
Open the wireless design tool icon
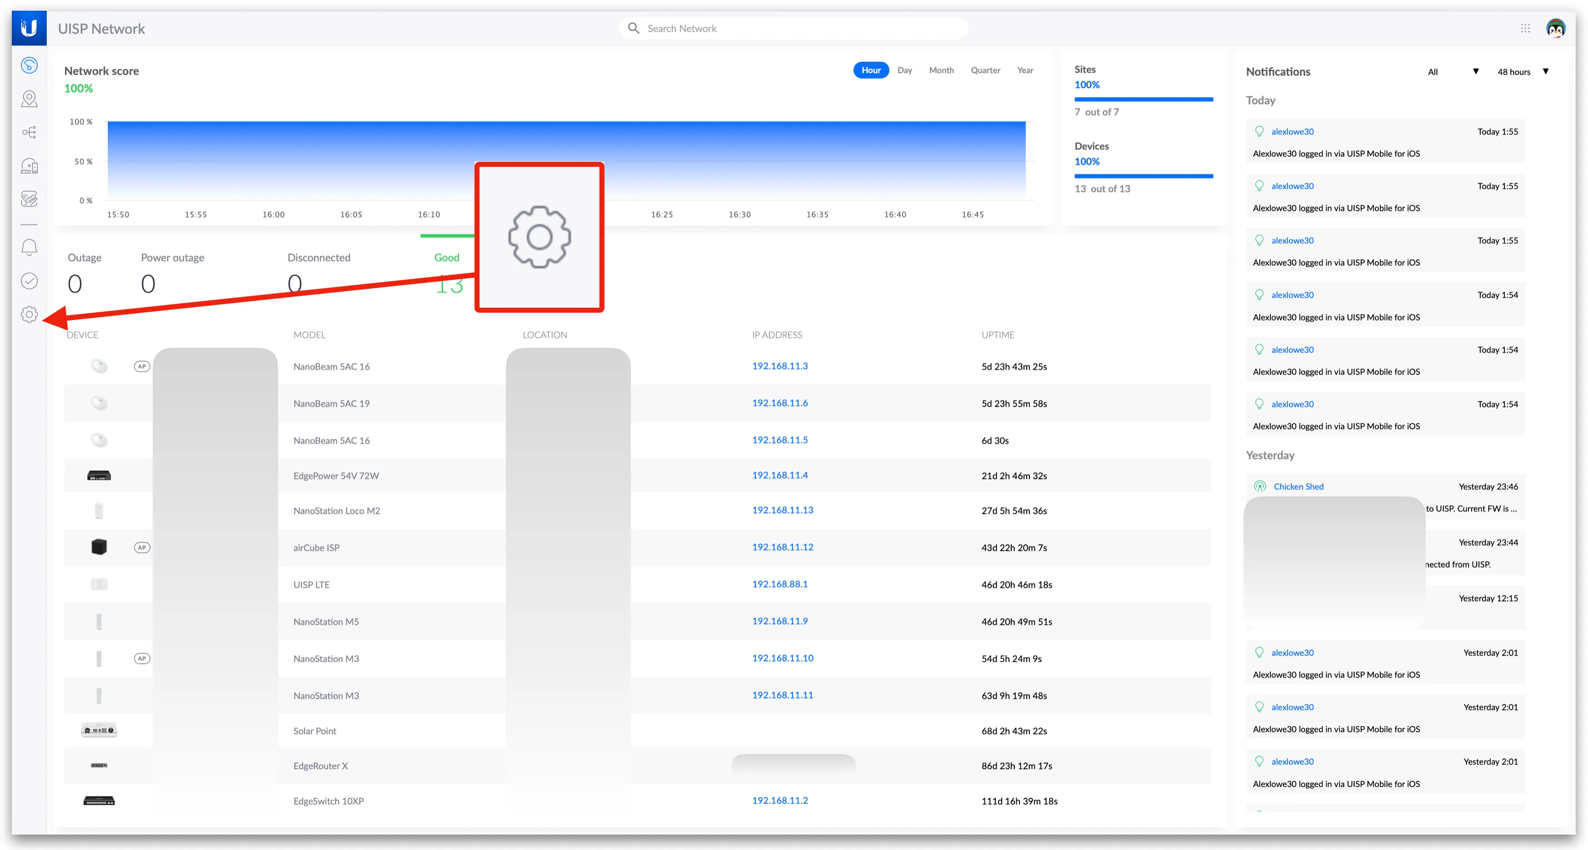tap(29, 199)
